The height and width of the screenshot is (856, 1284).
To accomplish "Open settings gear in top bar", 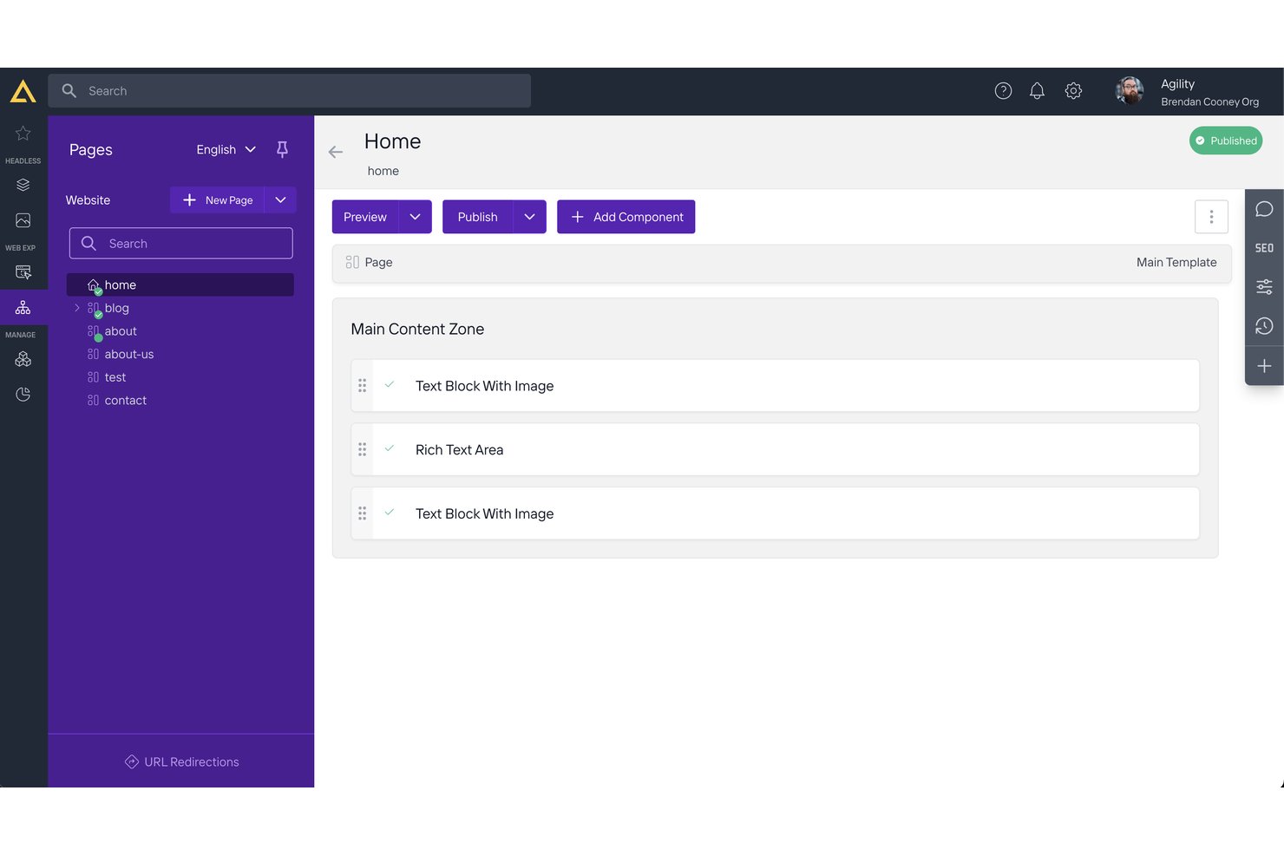I will click(1073, 91).
